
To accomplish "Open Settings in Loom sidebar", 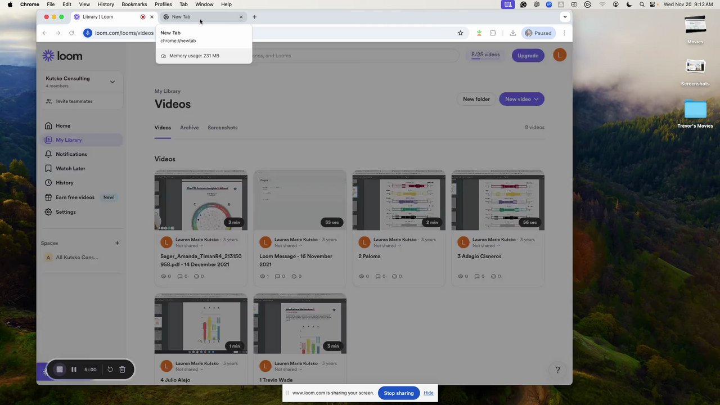I will point(82,212).
